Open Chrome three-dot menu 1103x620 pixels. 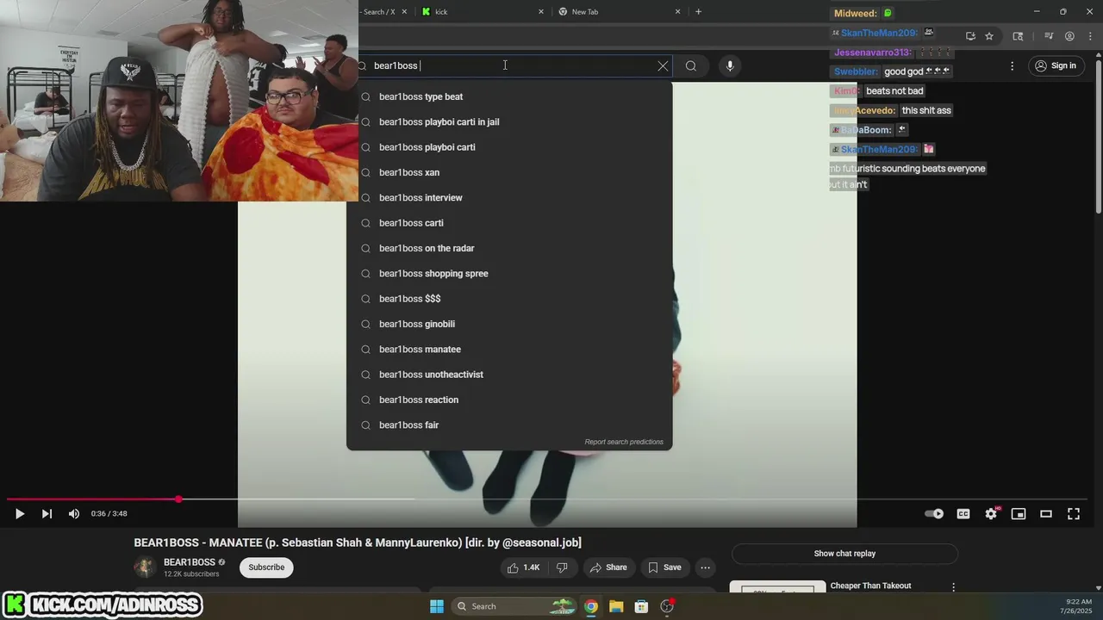(x=1089, y=36)
